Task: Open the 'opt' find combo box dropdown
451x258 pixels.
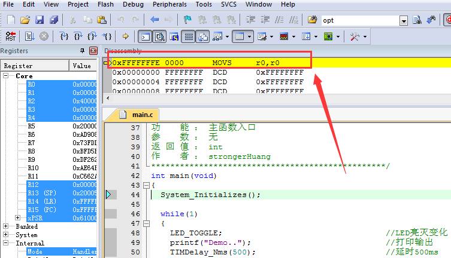Action: coord(403,20)
